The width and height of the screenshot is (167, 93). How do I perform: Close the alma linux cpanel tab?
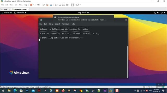pyautogui.click(x=28, y=9)
